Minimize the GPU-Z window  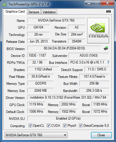coord(89,3)
